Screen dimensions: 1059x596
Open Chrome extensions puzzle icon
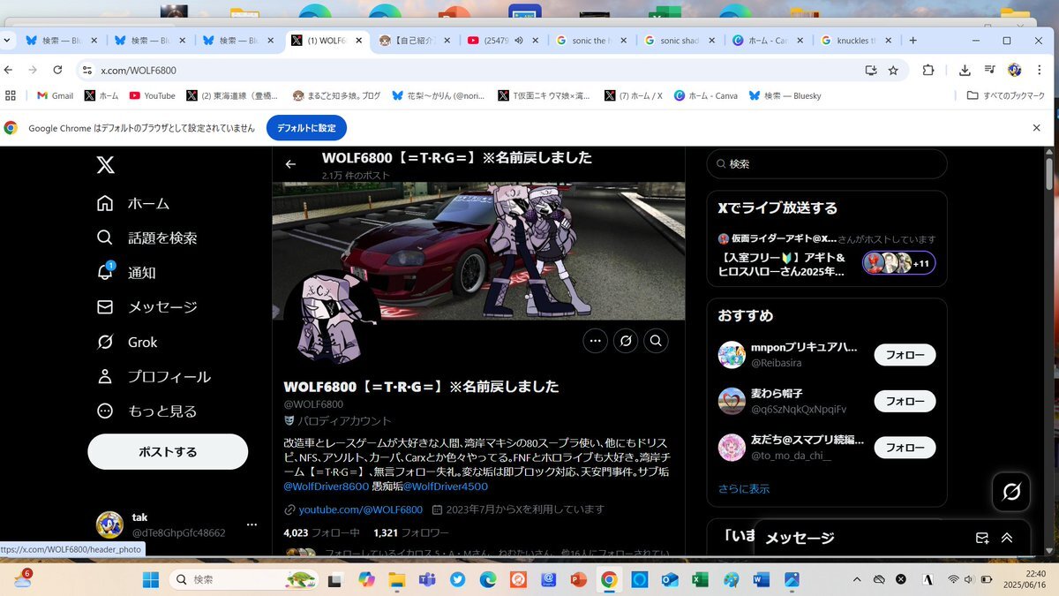point(928,70)
